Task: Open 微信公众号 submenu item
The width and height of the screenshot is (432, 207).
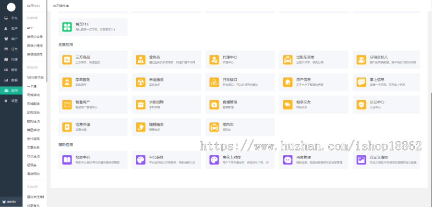Action: pyautogui.click(x=35, y=36)
